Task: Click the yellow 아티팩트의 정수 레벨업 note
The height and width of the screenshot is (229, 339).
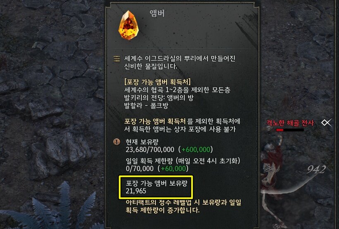Action: (x=183, y=206)
